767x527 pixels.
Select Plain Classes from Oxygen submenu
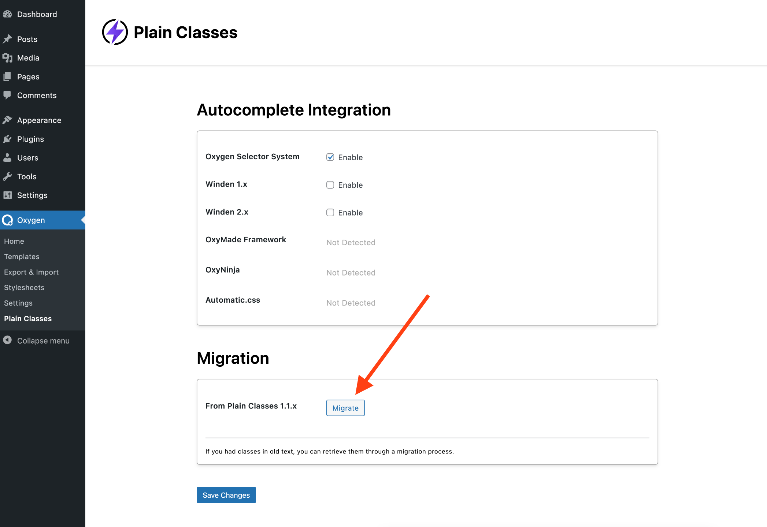(x=28, y=318)
